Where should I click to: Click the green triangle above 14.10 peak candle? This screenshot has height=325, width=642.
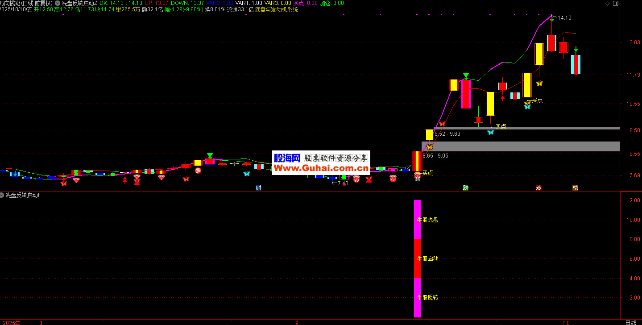(x=552, y=20)
